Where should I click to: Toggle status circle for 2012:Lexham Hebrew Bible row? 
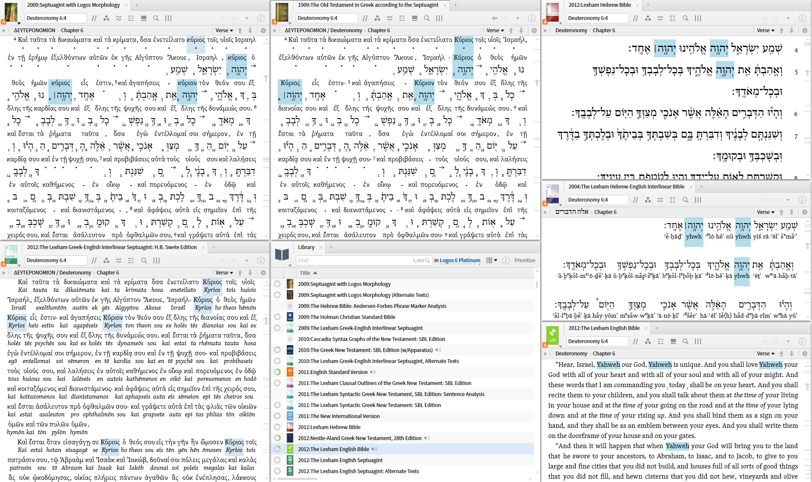click(277, 427)
